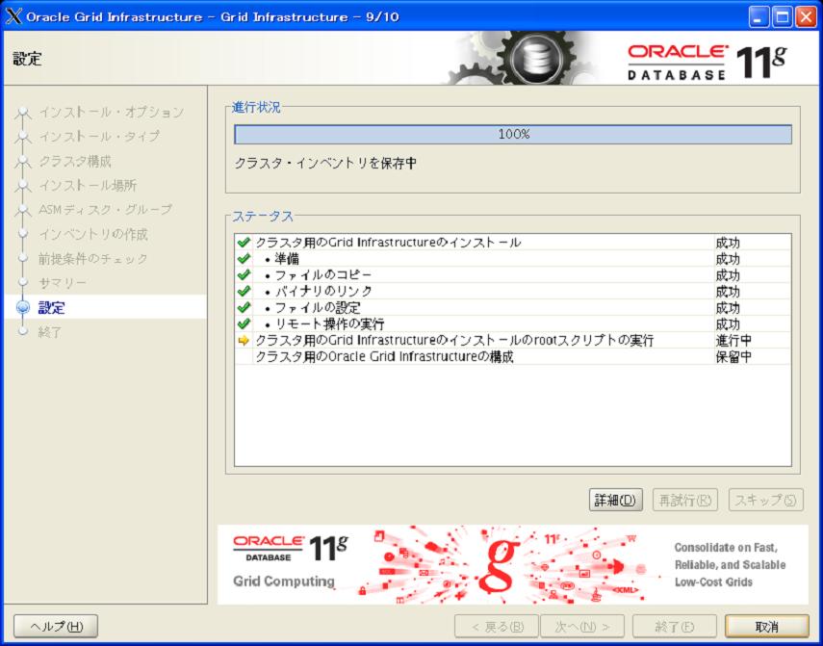This screenshot has width=823, height=646.
Task: Click the Grid Computing banner image
Action: pyautogui.click(x=513, y=565)
